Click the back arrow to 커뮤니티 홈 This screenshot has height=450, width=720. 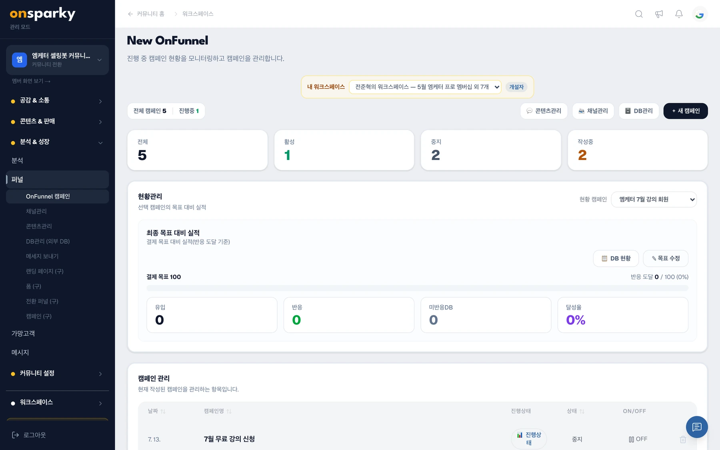pos(130,14)
